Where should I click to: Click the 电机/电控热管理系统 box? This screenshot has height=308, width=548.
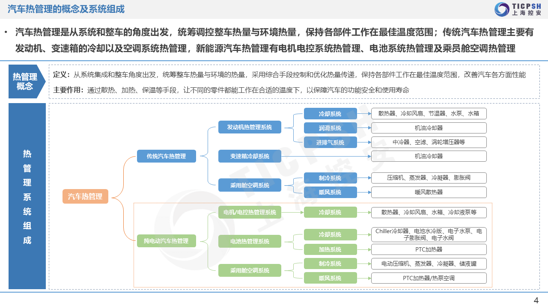click(x=250, y=212)
